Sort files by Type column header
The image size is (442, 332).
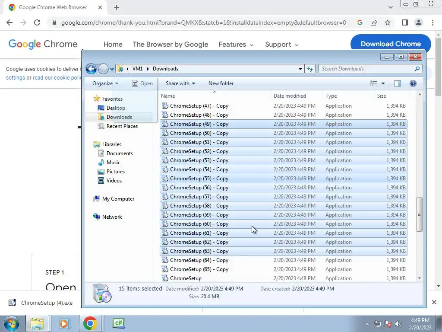pos(349,96)
